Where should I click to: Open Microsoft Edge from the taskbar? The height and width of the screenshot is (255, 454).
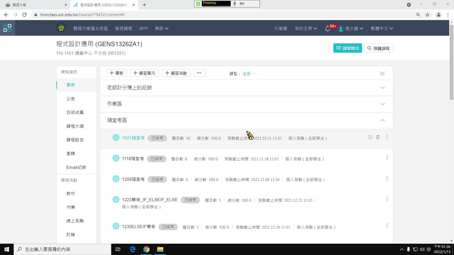pyautogui.click(x=133, y=249)
